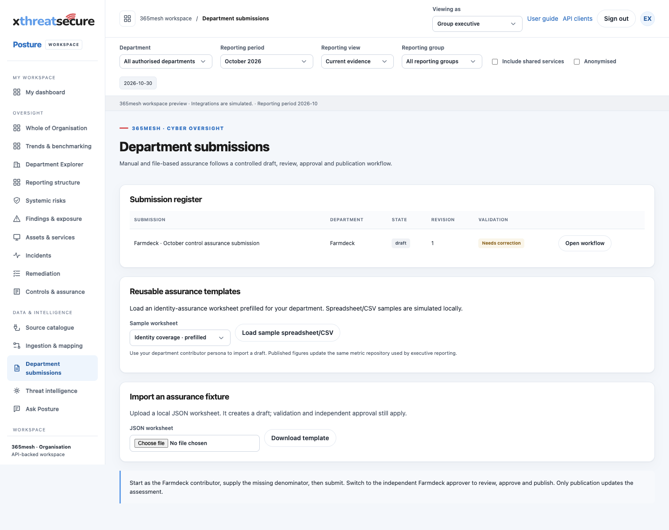Change the Viewing as Group executive dropdown
This screenshot has height=530, width=669.
coord(477,24)
